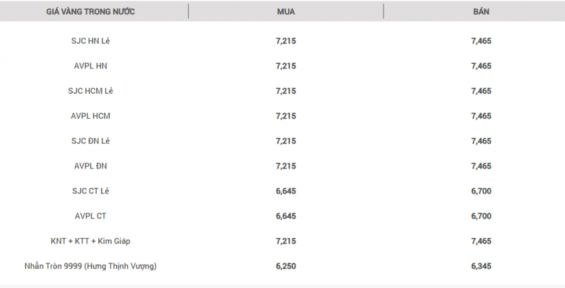Click the 6,345 sell price value
This screenshot has width=565, height=288.
[481, 266]
